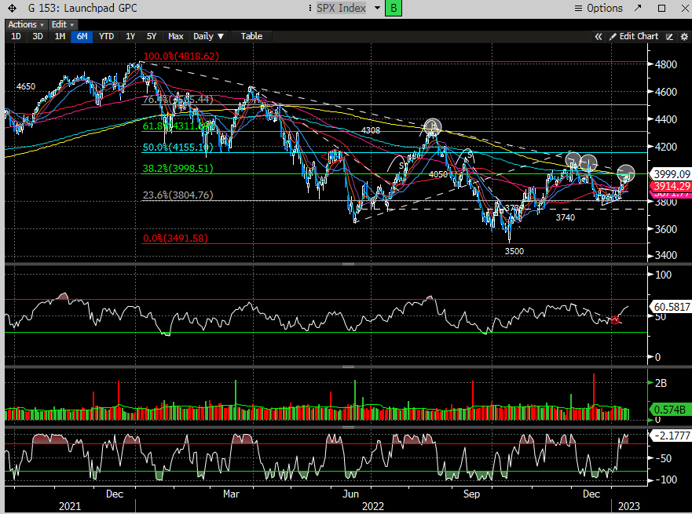Open the Actions dropdown menu
Screen dimensions: 692x514
tap(26, 24)
